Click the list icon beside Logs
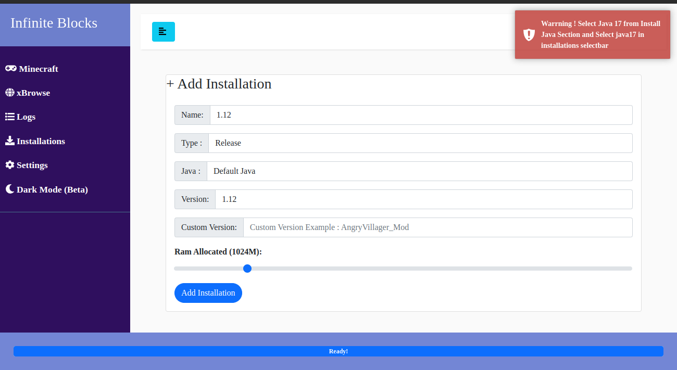 point(10,117)
